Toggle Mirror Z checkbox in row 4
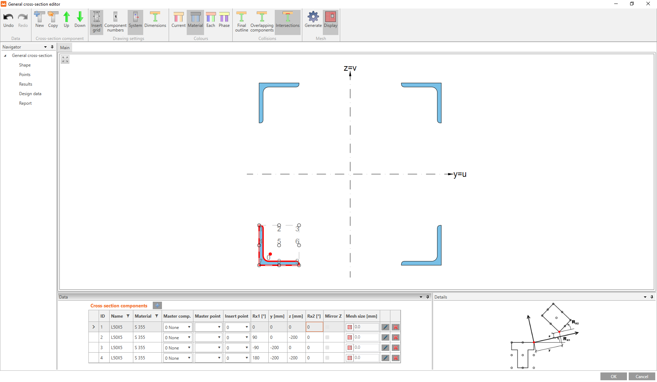Viewport: 657px width, 382px height. [327, 358]
